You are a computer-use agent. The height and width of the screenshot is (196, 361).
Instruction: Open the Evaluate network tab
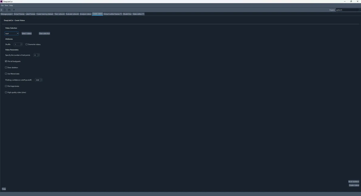pyautogui.click(x=72, y=14)
